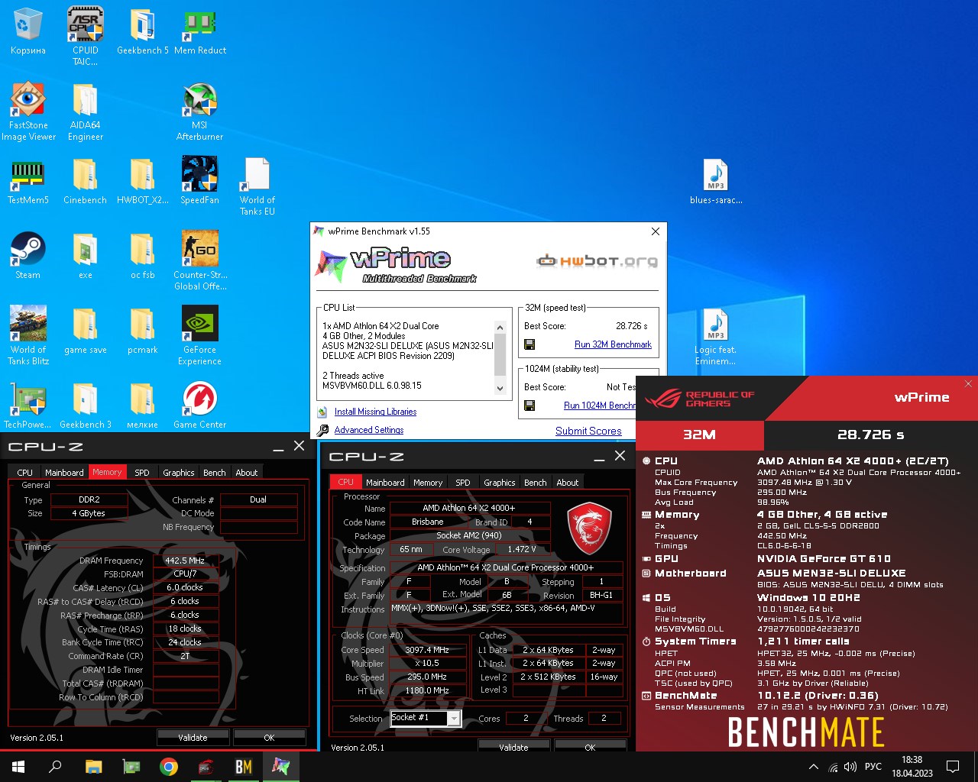The width and height of the screenshot is (978, 782).
Task: Open the Chrome icon on the taskbar
Action: [169, 767]
